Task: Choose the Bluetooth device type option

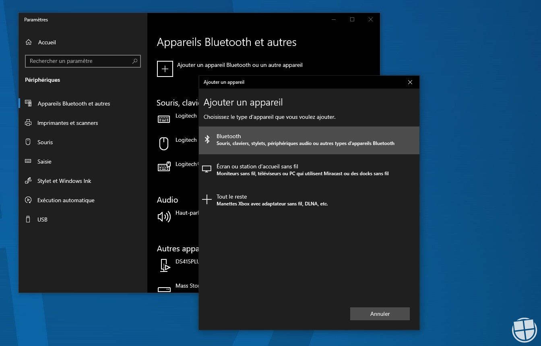Action: tap(309, 140)
